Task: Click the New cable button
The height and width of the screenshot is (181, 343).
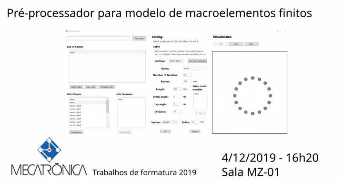Action: coord(139,39)
